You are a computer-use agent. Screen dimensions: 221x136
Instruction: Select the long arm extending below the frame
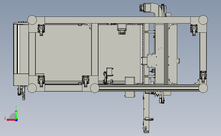tap(146, 112)
